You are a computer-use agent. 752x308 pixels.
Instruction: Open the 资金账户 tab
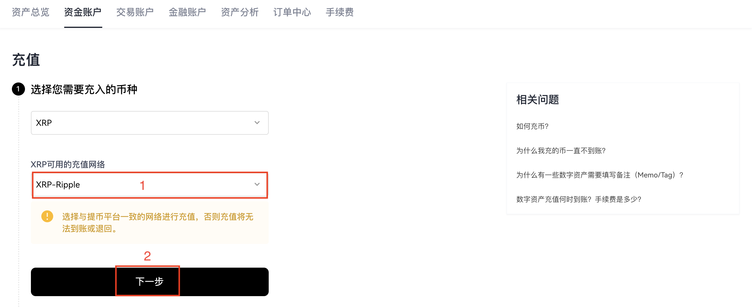[x=83, y=12]
